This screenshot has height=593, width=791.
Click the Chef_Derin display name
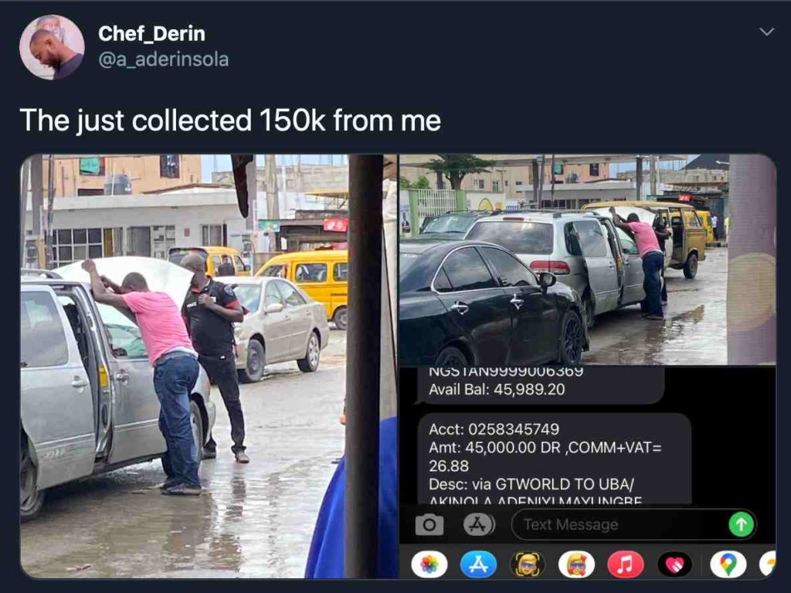coord(151,34)
